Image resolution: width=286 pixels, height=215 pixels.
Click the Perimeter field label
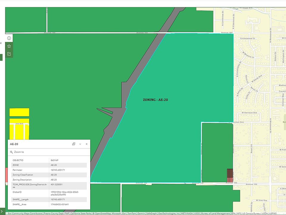click(x=17, y=170)
